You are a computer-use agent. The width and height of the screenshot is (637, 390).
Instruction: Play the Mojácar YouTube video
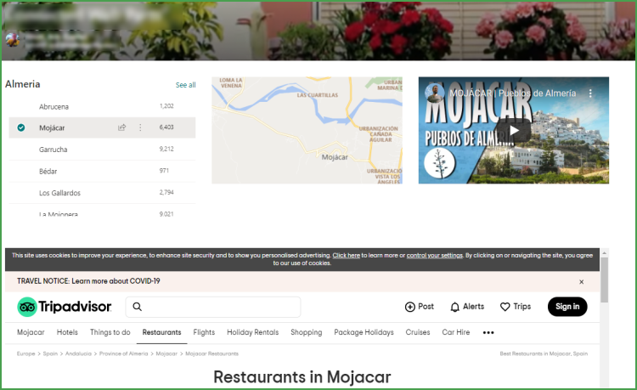click(514, 130)
